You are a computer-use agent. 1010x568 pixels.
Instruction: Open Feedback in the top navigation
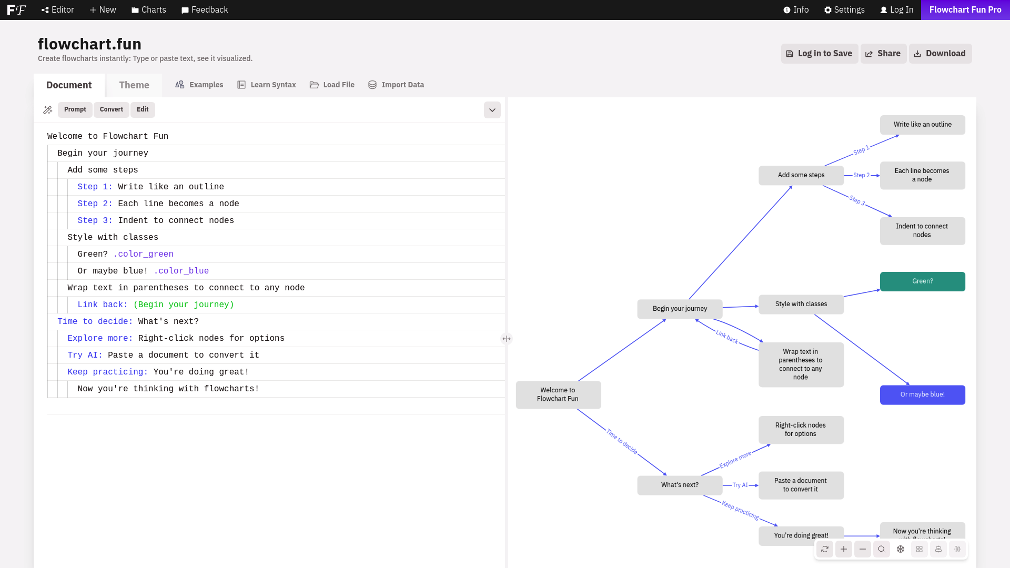[x=205, y=10]
